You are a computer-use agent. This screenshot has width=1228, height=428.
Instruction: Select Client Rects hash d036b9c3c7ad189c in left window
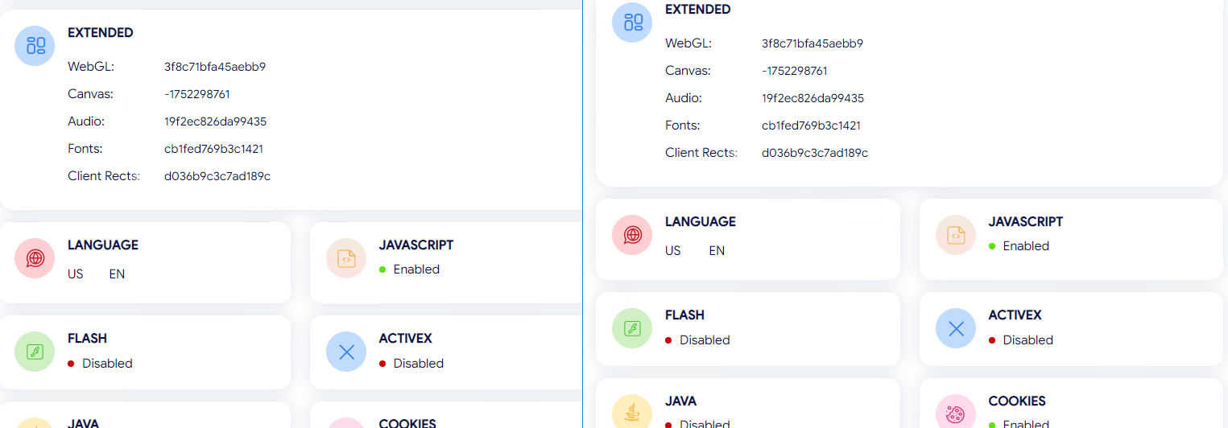(217, 176)
